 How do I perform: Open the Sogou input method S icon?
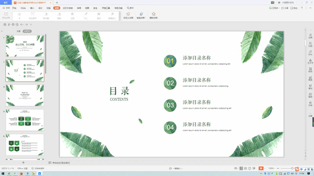point(297,169)
